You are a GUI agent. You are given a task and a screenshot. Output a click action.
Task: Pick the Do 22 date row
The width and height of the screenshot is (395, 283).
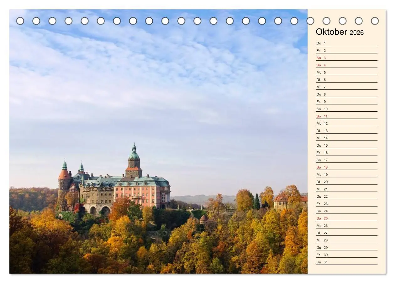[x=346, y=196]
